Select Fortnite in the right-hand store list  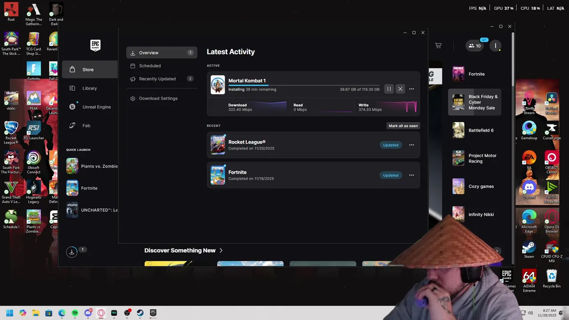point(475,74)
